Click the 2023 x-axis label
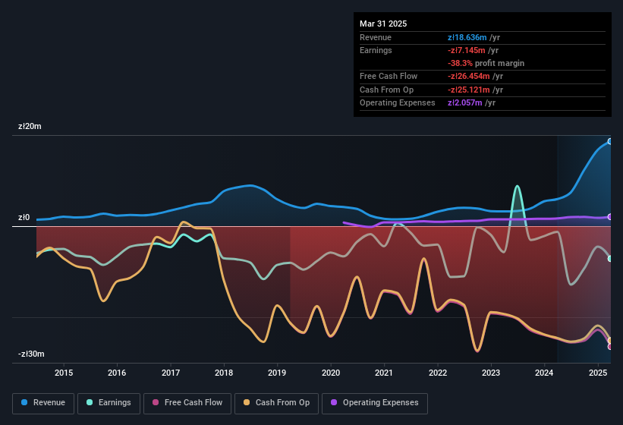Viewport: 623px width, 425px height. [491, 373]
